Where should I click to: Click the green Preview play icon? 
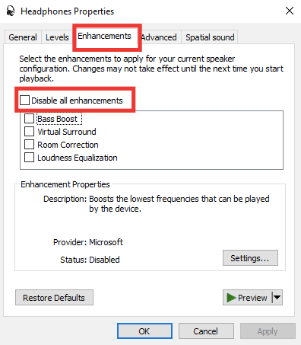pyautogui.click(x=231, y=298)
